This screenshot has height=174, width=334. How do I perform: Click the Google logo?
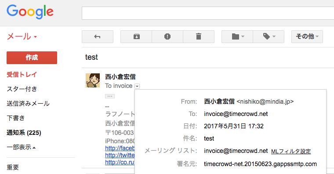tap(30, 12)
